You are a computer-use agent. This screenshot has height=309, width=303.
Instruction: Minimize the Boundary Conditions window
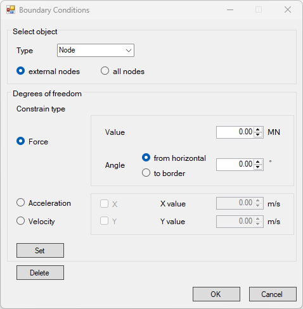[x=230, y=9]
